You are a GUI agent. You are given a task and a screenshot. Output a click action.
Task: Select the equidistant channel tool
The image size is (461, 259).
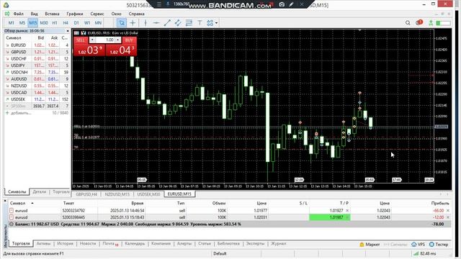pos(178,23)
